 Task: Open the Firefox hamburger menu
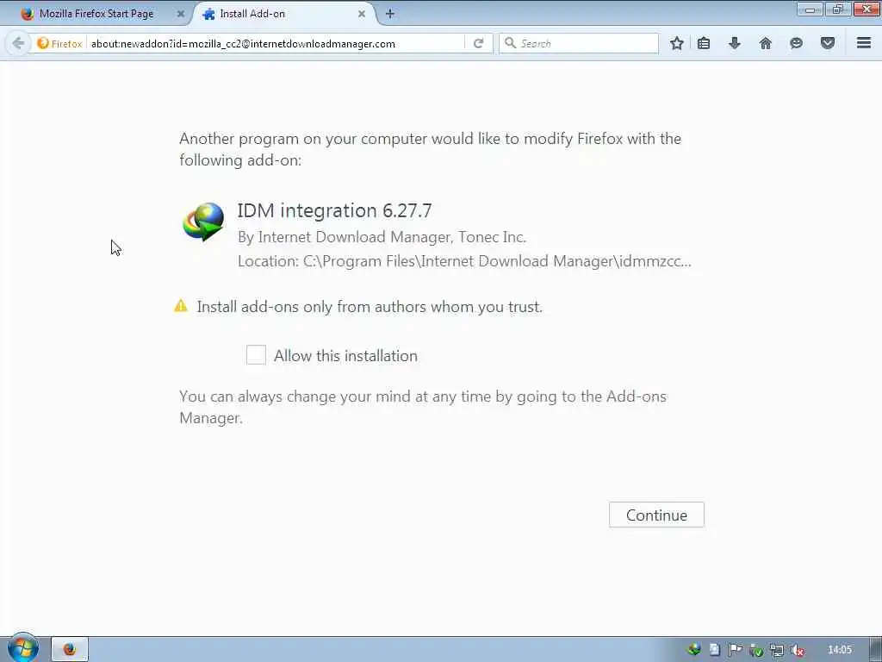pos(864,43)
